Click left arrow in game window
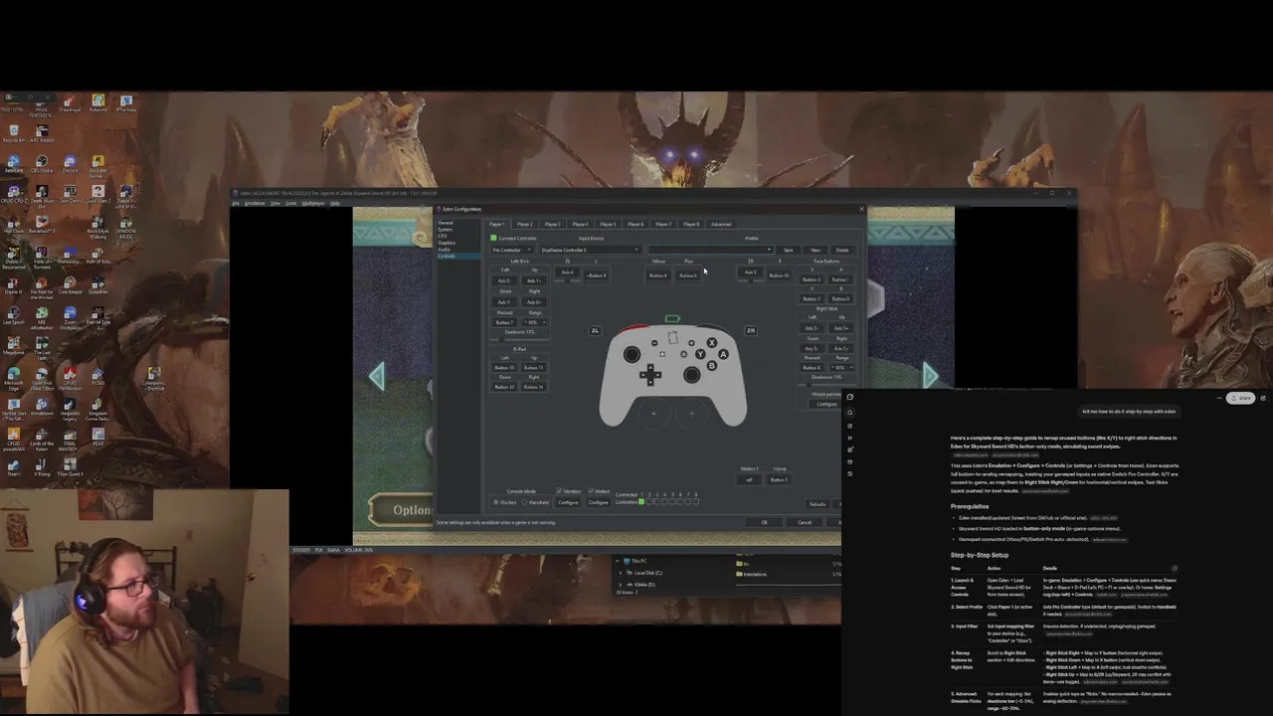 (x=377, y=376)
